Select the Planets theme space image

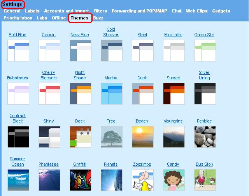[112, 180]
